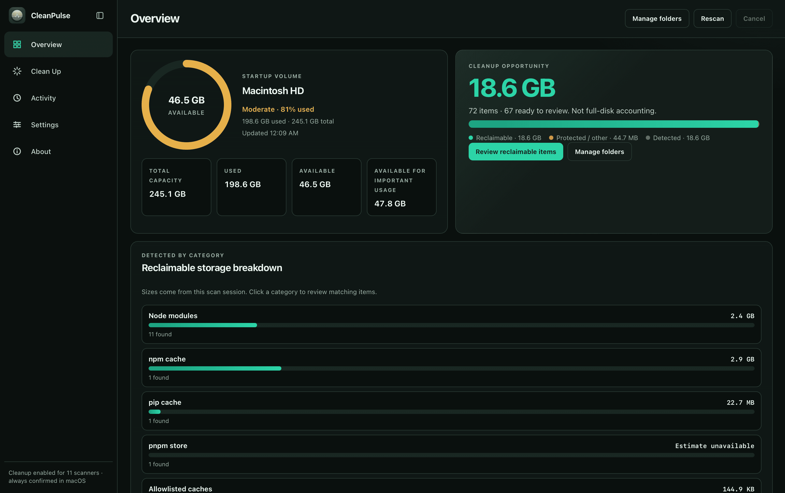
Task: Click the cleanup opportunity green progress bar
Action: (613, 124)
